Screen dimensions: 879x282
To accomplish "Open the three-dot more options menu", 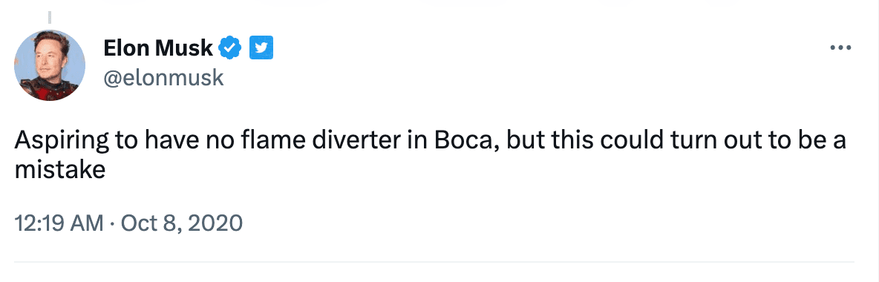I will (x=840, y=48).
